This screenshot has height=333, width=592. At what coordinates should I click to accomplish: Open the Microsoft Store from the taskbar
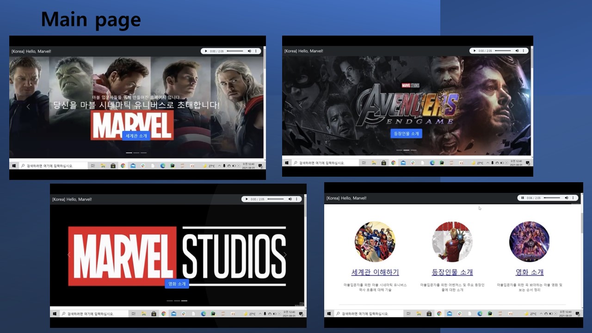coord(114,166)
